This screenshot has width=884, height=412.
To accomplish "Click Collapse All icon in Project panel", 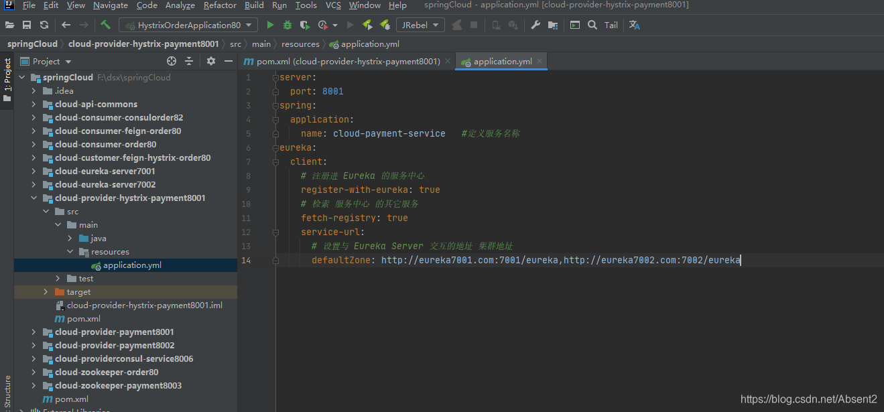I will pyautogui.click(x=189, y=61).
